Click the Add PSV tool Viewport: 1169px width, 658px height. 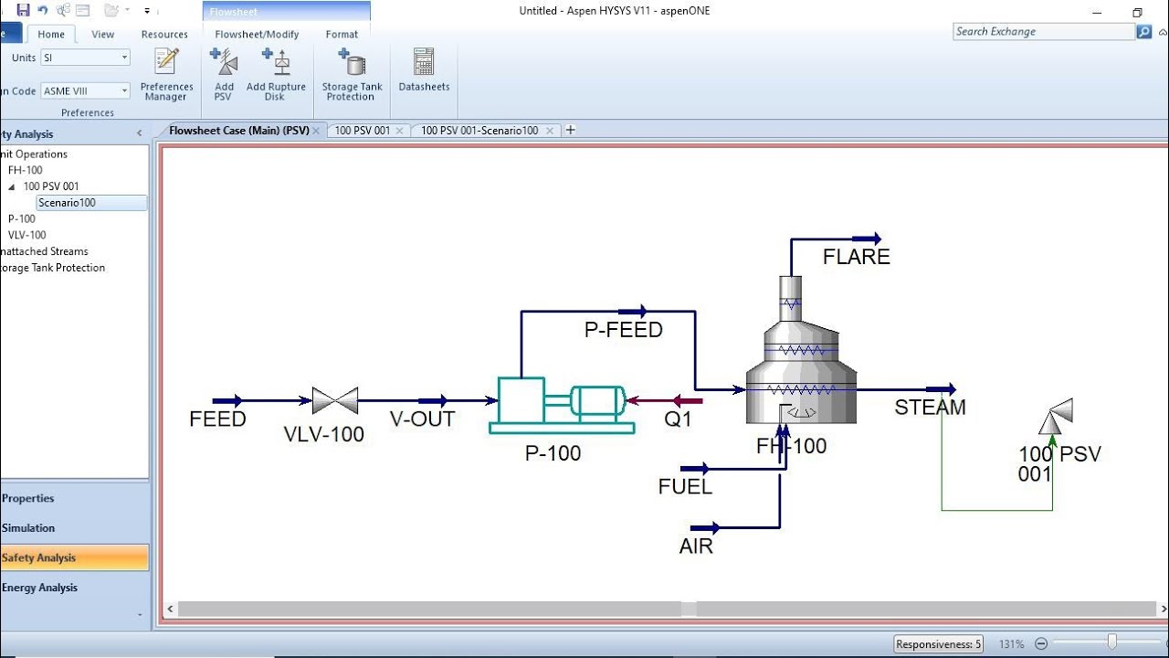pyautogui.click(x=224, y=75)
